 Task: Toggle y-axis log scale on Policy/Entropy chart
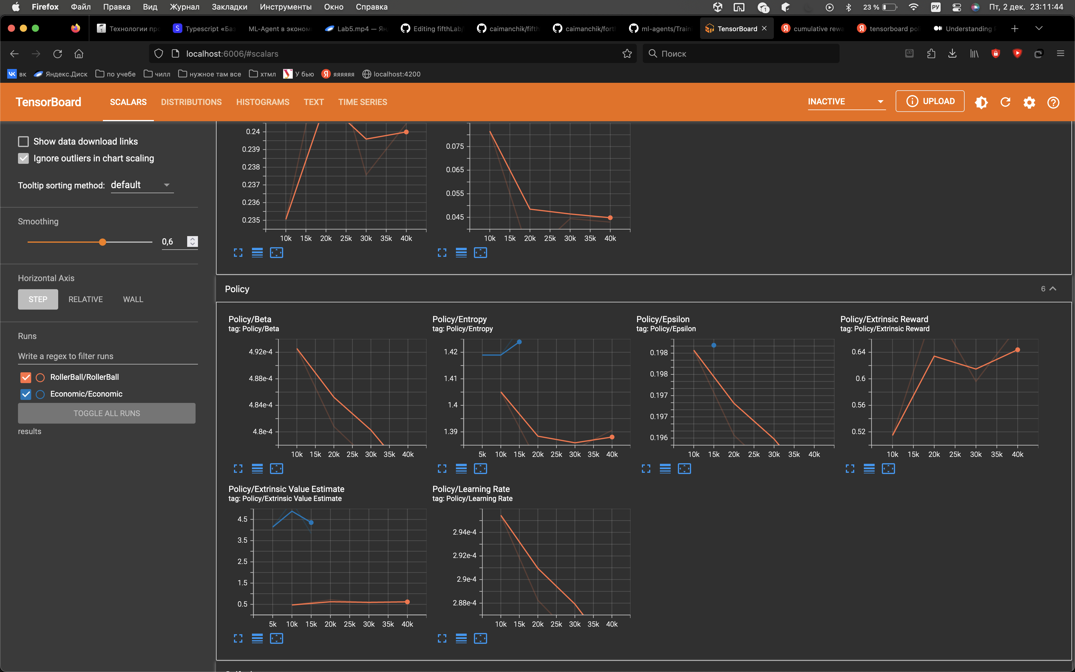tap(461, 468)
